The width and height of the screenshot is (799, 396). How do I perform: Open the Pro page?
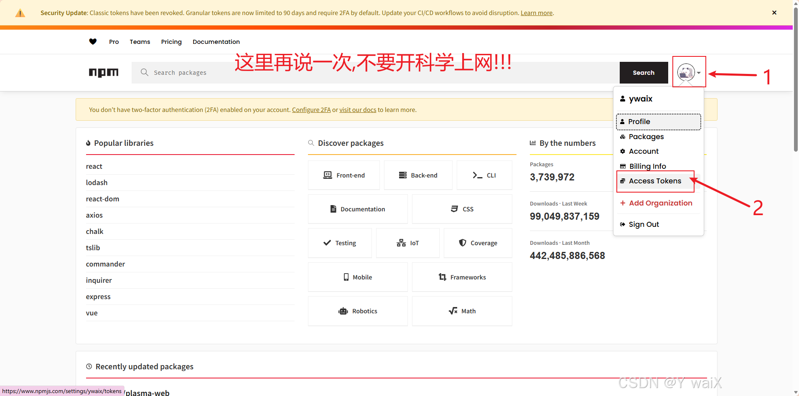pos(114,42)
